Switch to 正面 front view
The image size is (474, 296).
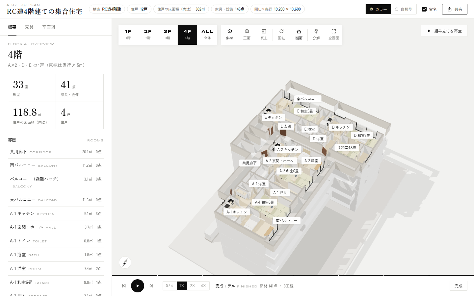[247, 35]
